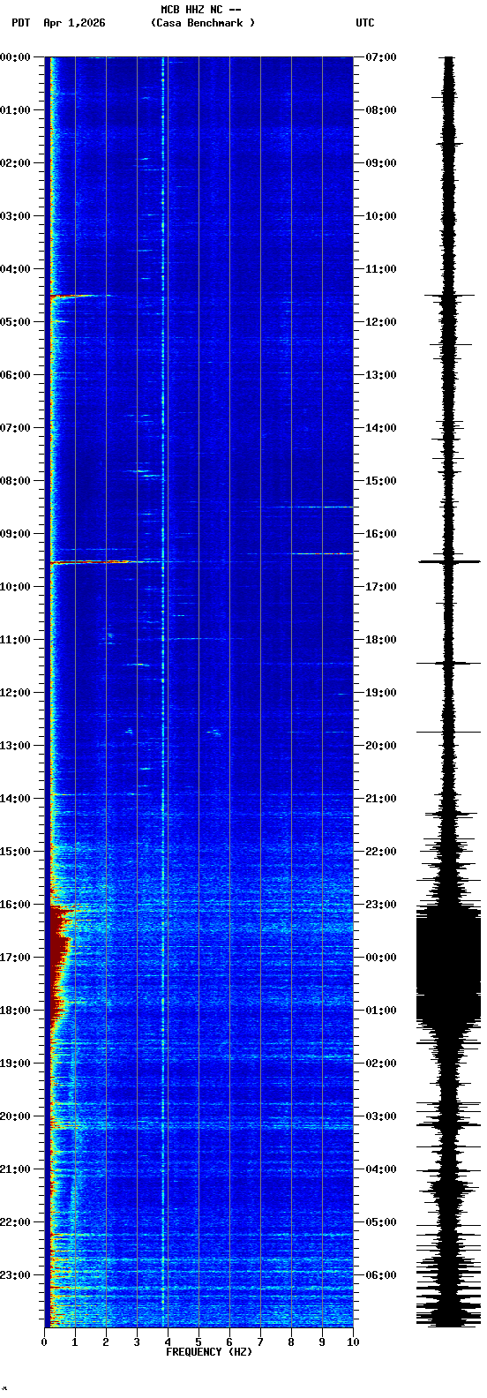Inspect the saturated seismogram burst near 17:00 PDT
This screenshot has height=1398, width=487.
tap(449, 962)
